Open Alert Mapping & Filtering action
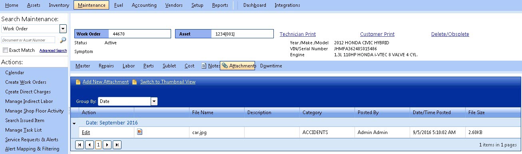Viewport: 522px width, 154px height. [32, 149]
